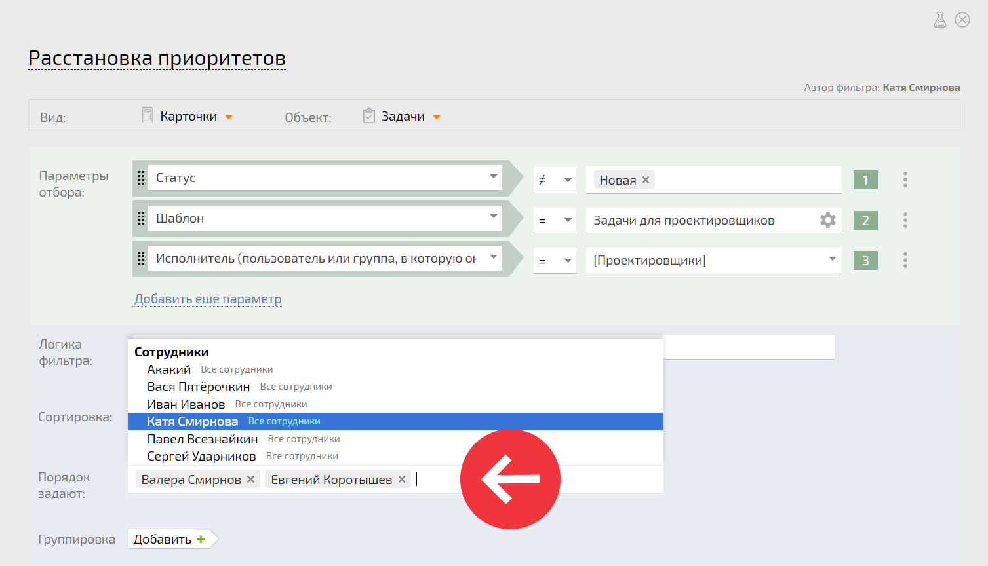Click the green number 1 badge

(865, 180)
